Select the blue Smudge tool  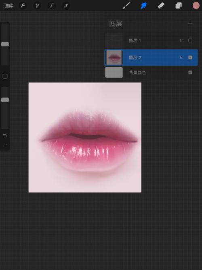click(x=144, y=6)
